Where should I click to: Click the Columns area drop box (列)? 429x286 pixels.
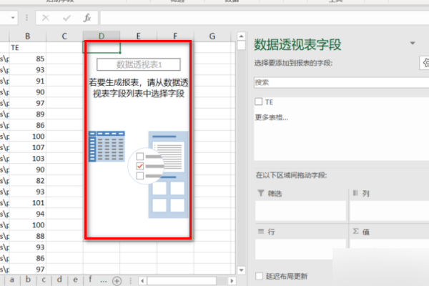click(390, 211)
